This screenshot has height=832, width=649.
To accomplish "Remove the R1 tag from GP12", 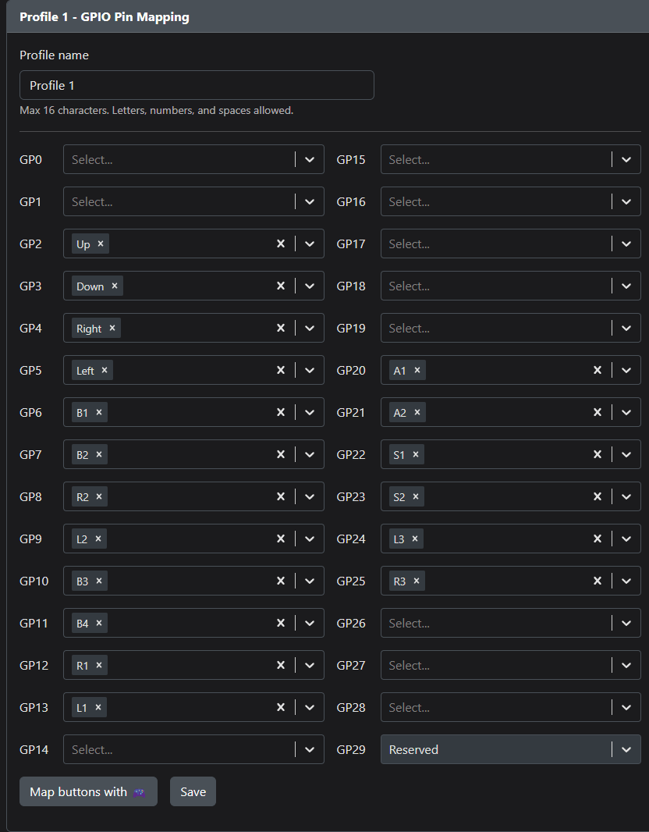I will 98,665.
